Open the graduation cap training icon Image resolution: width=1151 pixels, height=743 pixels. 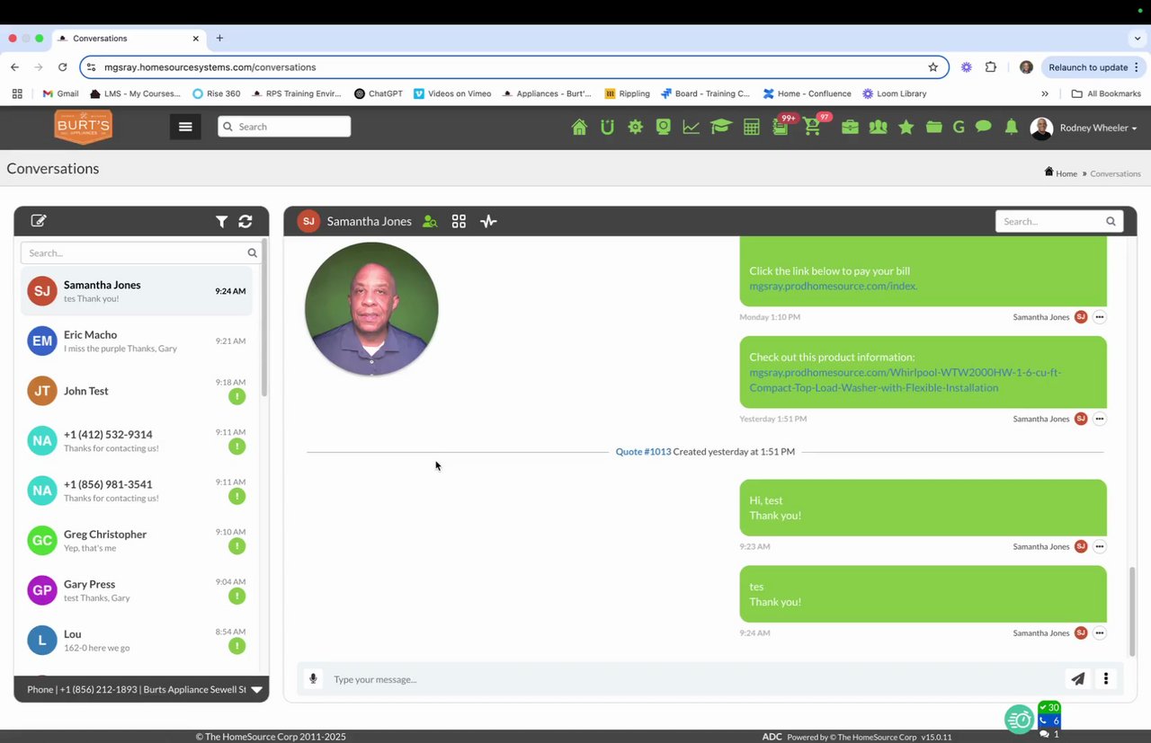pos(720,128)
